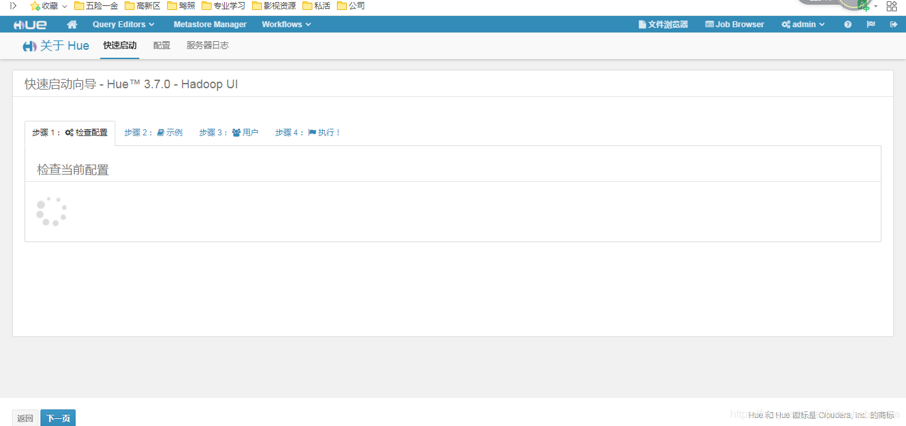Click the 快速启动向导 title text

[131, 84]
